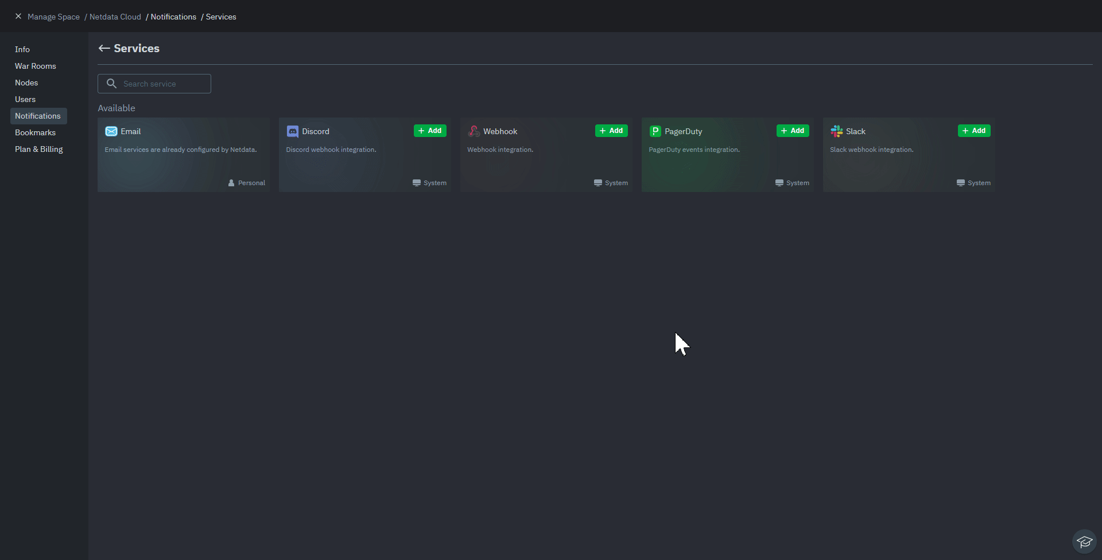Image resolution: width=1102 pixels, height=560 pixels.
Task: Close Manage Space with the X
Action: click(18, 16)
